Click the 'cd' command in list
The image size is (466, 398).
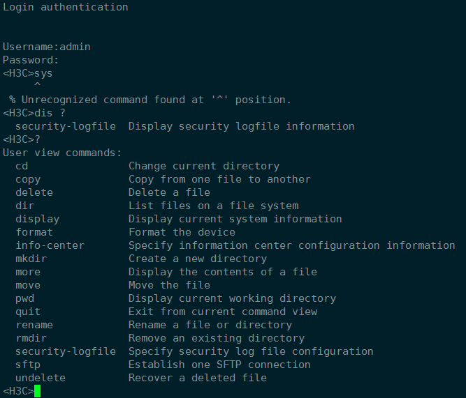point(22,166)
